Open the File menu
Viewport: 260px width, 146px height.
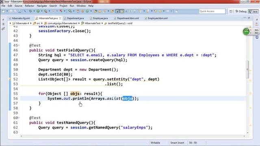click(x=3, y=6)
